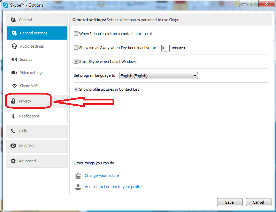The image size is (276, 212).
Task: Close the Skype Options window
Action: (x=267, y=4)
